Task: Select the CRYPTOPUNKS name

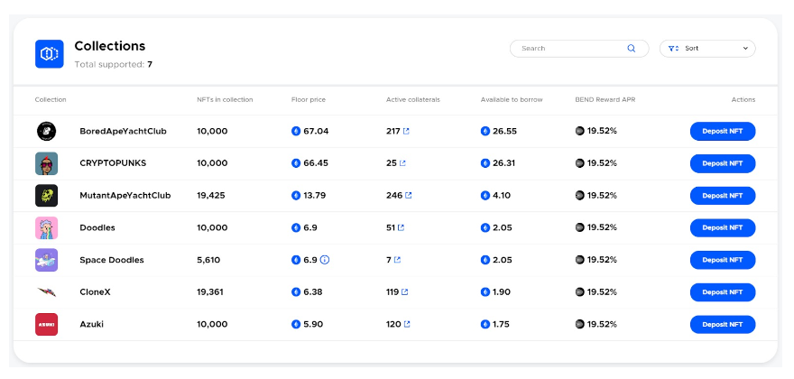Action: (x=113, y=163)
